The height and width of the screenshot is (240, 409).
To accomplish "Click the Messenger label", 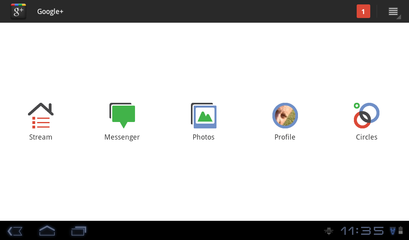I will pos(122,137).
